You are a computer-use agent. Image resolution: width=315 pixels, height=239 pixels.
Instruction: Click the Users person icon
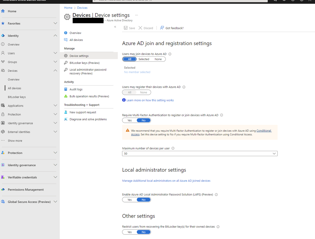point(3,53)
